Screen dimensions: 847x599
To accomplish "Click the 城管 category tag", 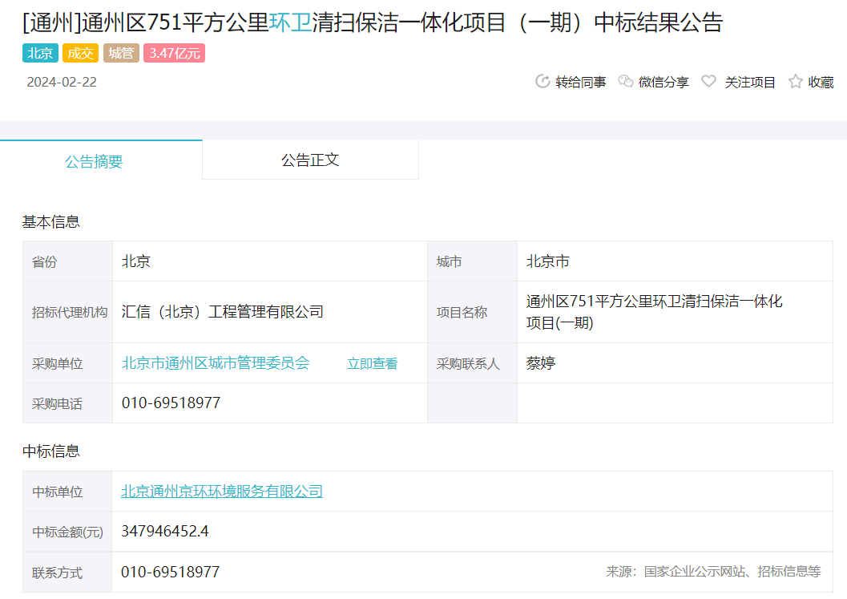I will pos(121,53).
